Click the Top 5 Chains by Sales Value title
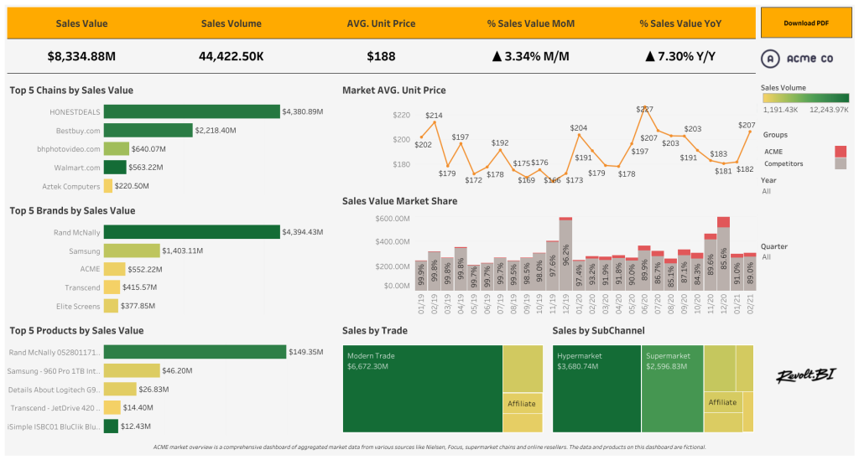Viewport: 859px width, 460px height. [x=71, y=90]
